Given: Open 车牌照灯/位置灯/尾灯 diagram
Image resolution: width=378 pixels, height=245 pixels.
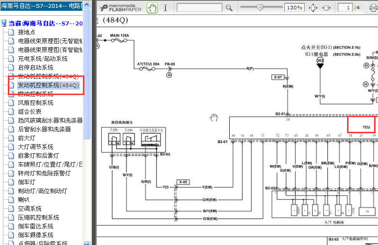Looking at the screenshot, I should (x=50, y=165).
